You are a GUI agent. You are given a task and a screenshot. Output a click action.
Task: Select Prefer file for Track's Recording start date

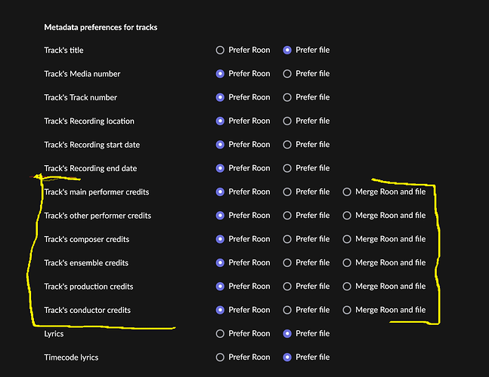[287, 145]
